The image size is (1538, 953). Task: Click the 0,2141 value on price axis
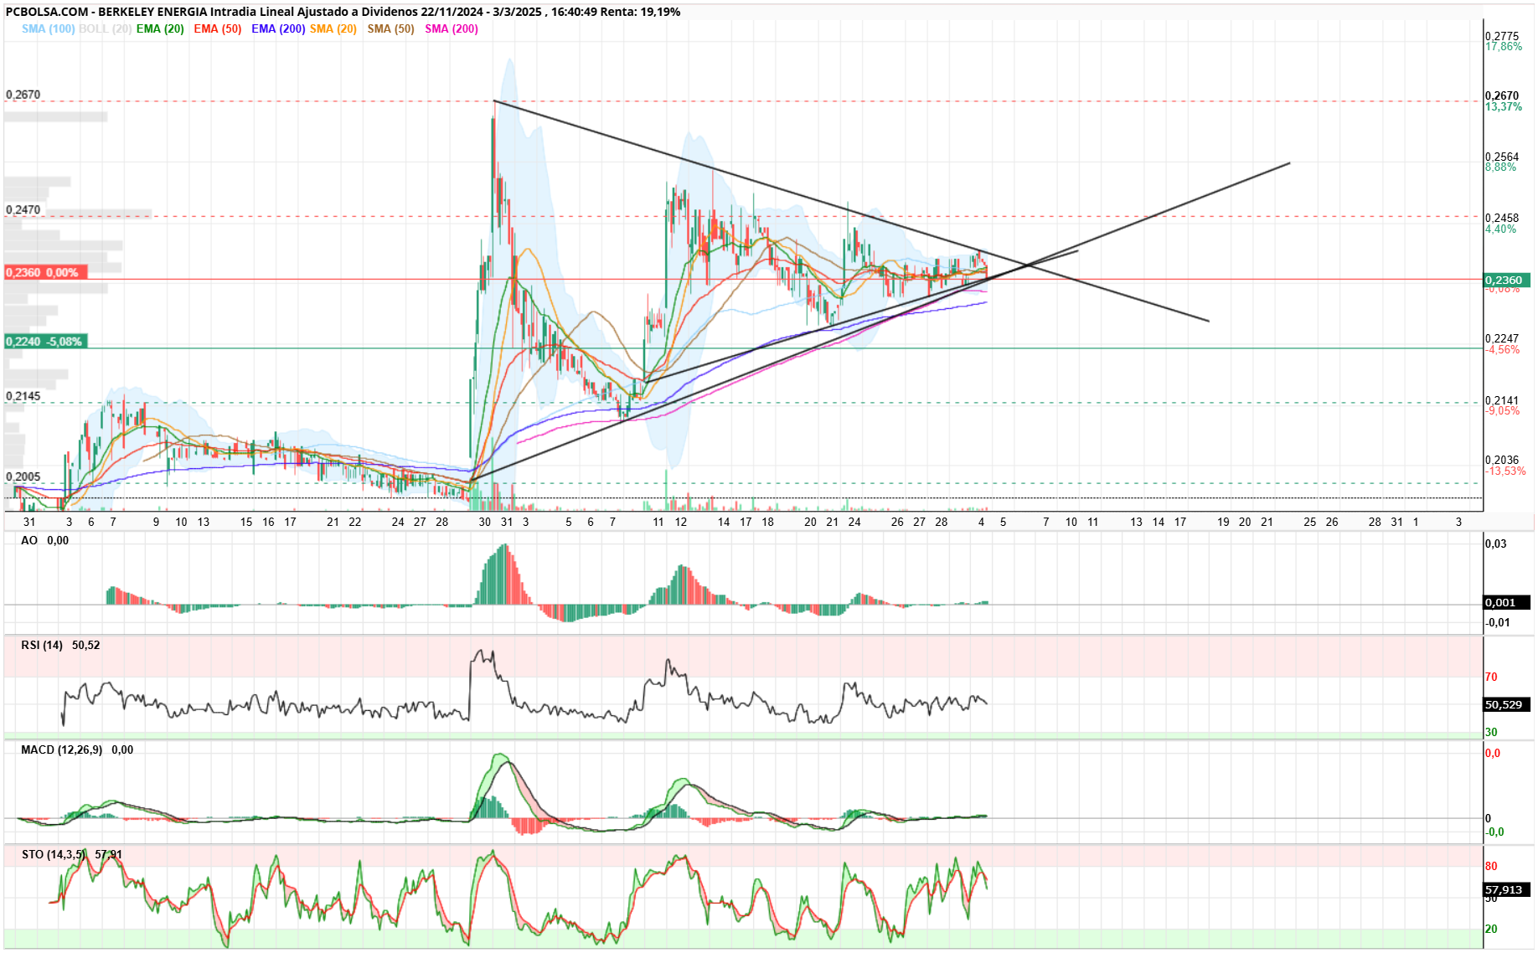pyautogui.click(x=1502, y=400)
